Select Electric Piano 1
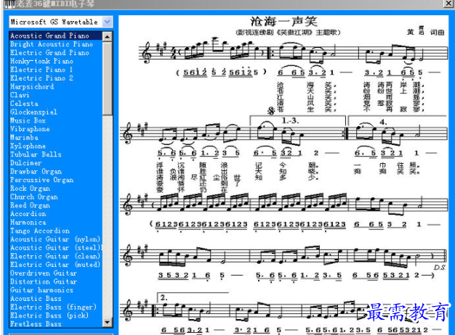This screenshot has height=335, width=455. 56,70
